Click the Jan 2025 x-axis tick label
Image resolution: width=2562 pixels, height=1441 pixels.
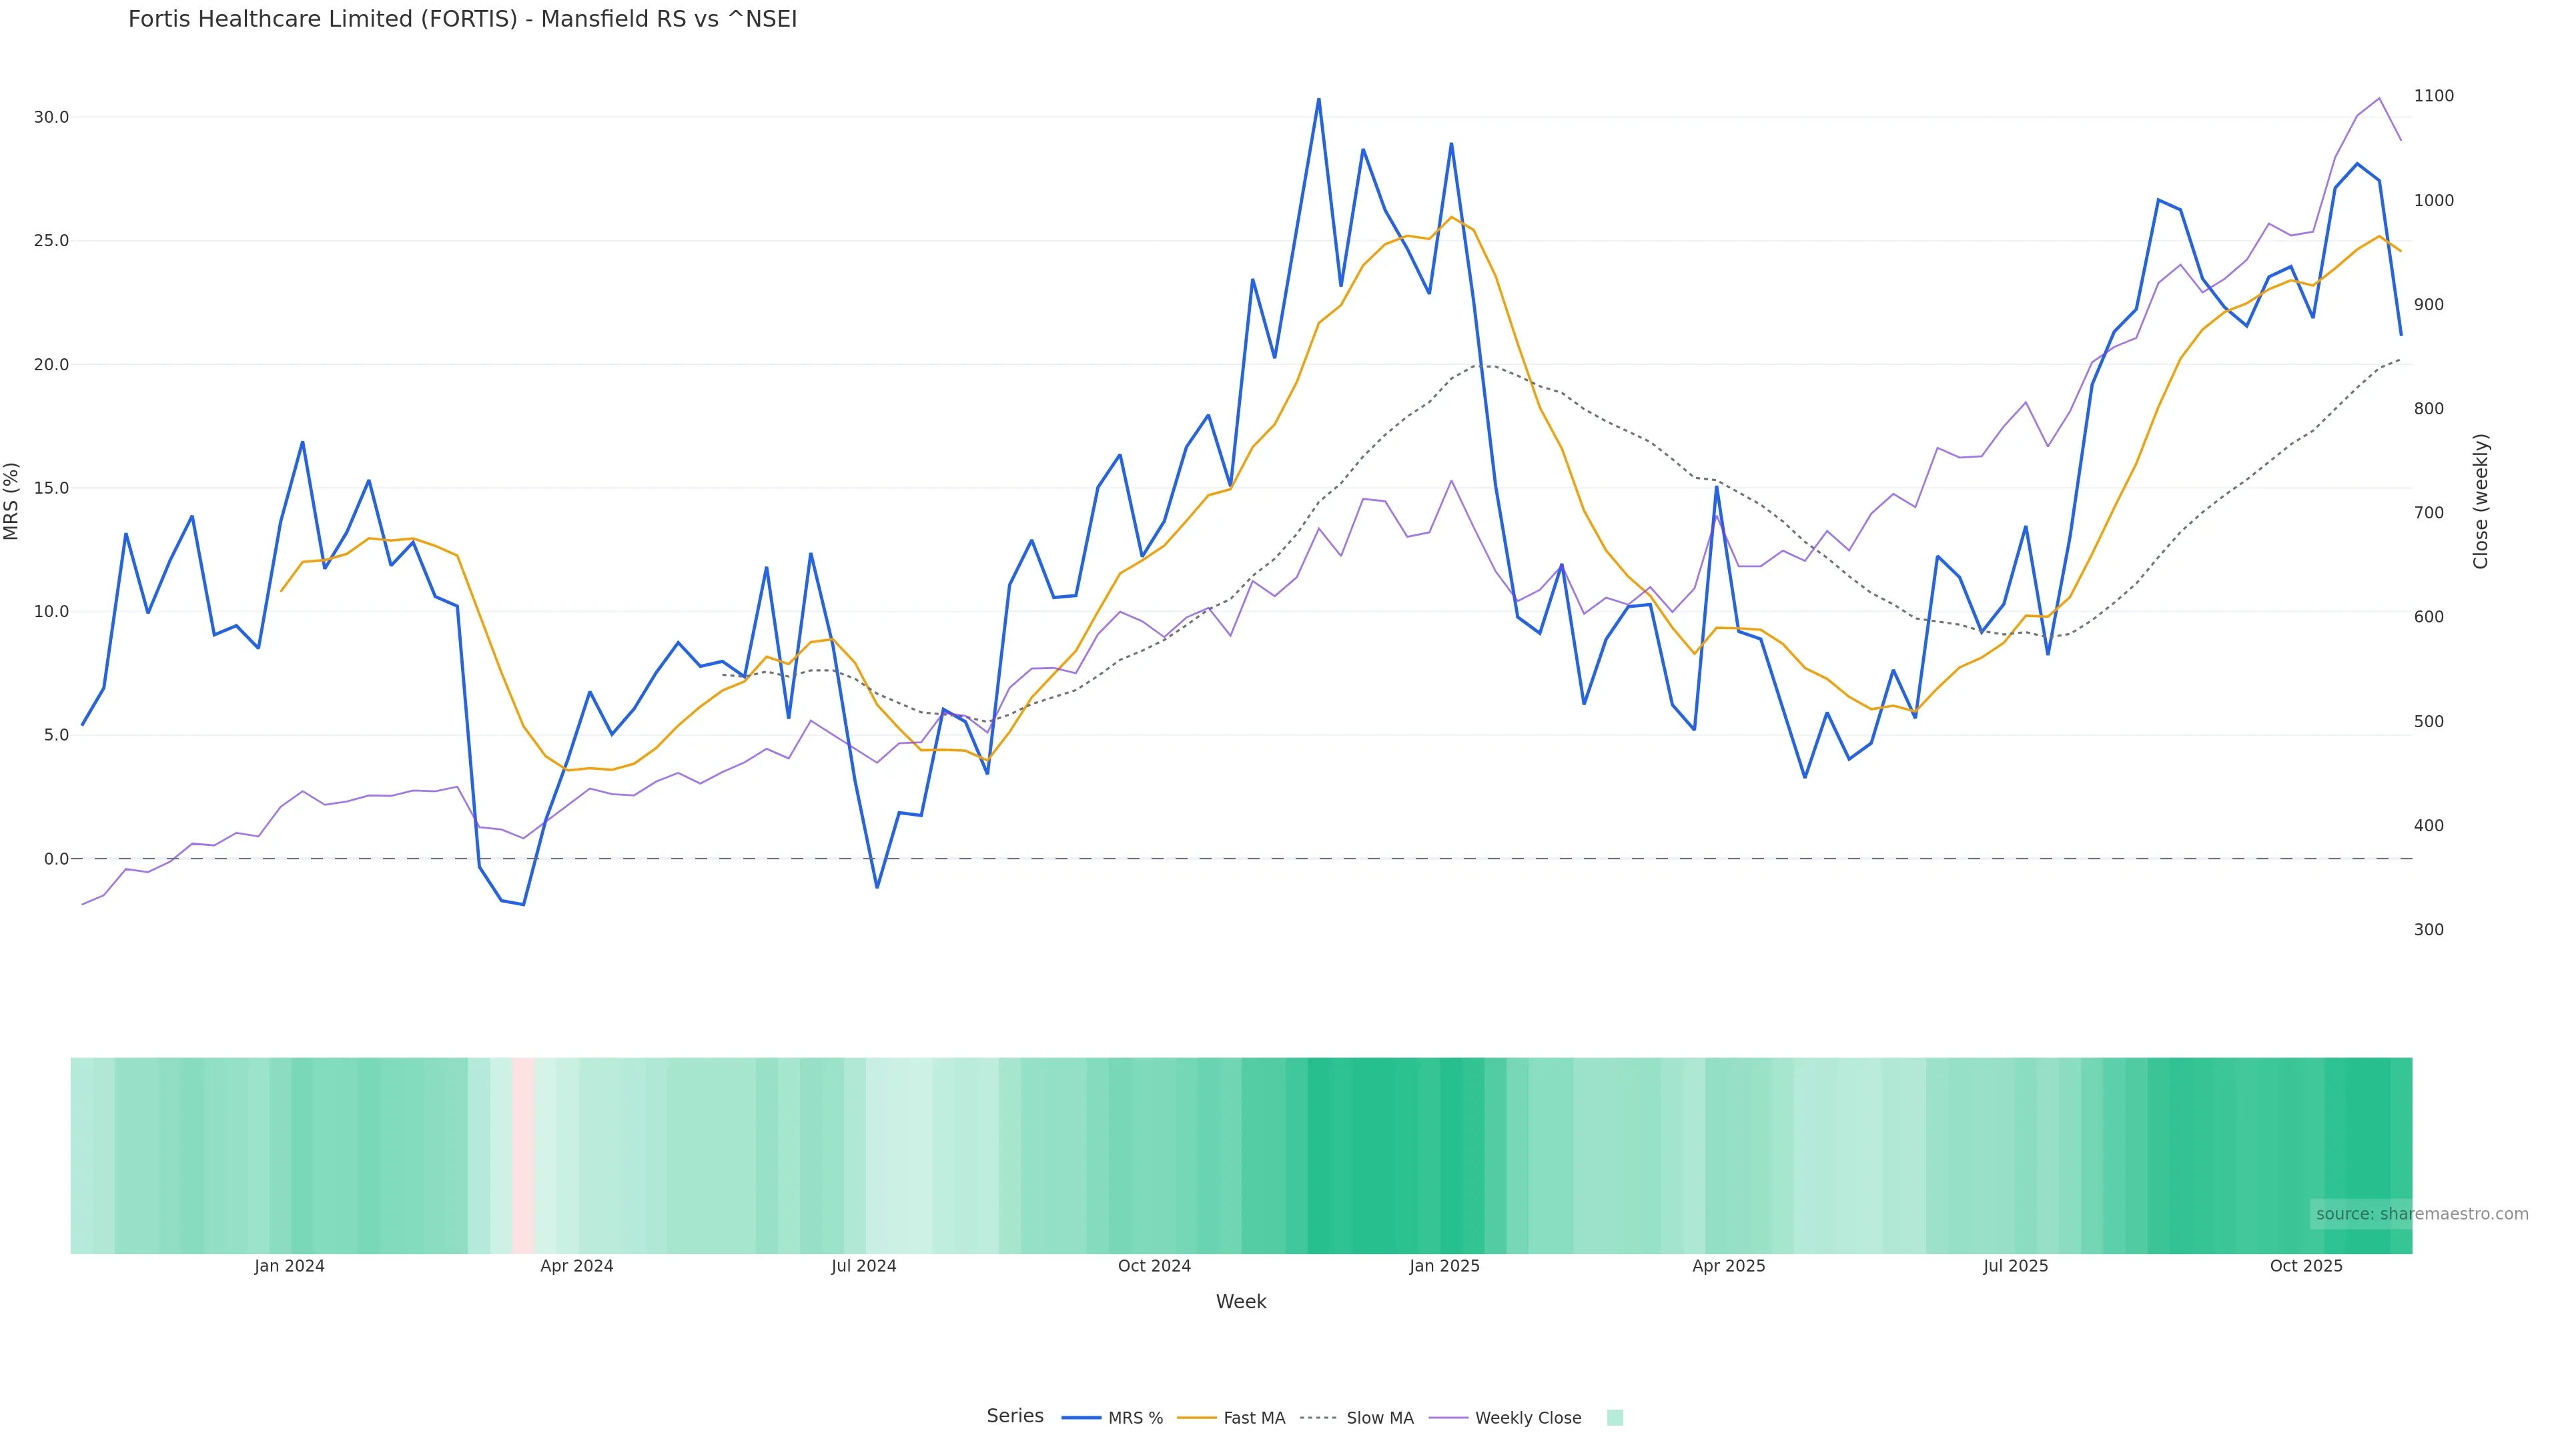click(x=1444, y=1266)
